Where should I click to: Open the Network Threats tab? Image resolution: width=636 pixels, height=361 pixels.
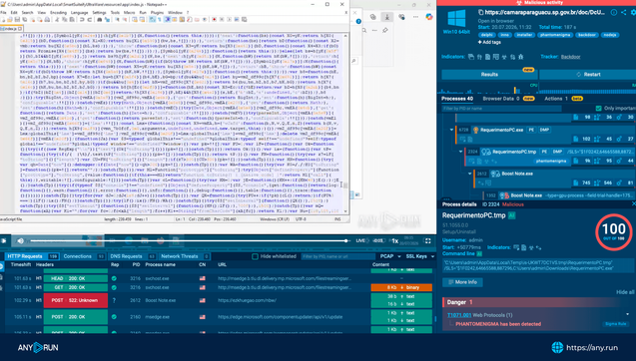tap(184, 256)
